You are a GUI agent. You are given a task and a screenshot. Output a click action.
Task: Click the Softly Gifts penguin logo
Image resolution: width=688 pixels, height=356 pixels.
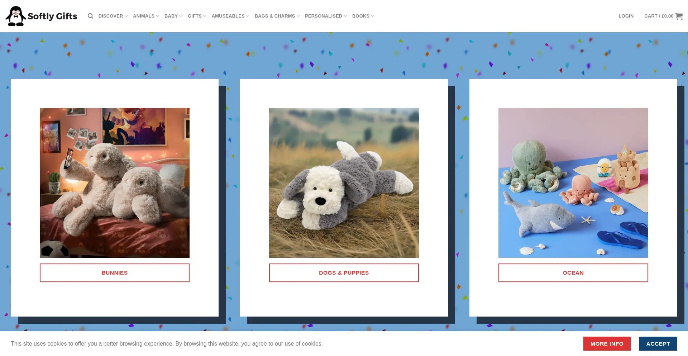pos(41,16)
